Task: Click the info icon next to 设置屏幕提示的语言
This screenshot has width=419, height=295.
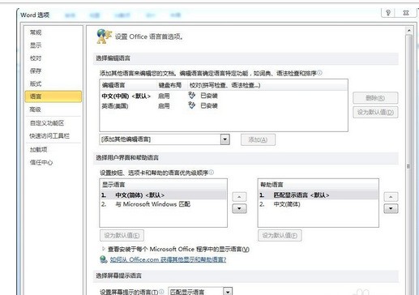Action: [x=161, y=292]
